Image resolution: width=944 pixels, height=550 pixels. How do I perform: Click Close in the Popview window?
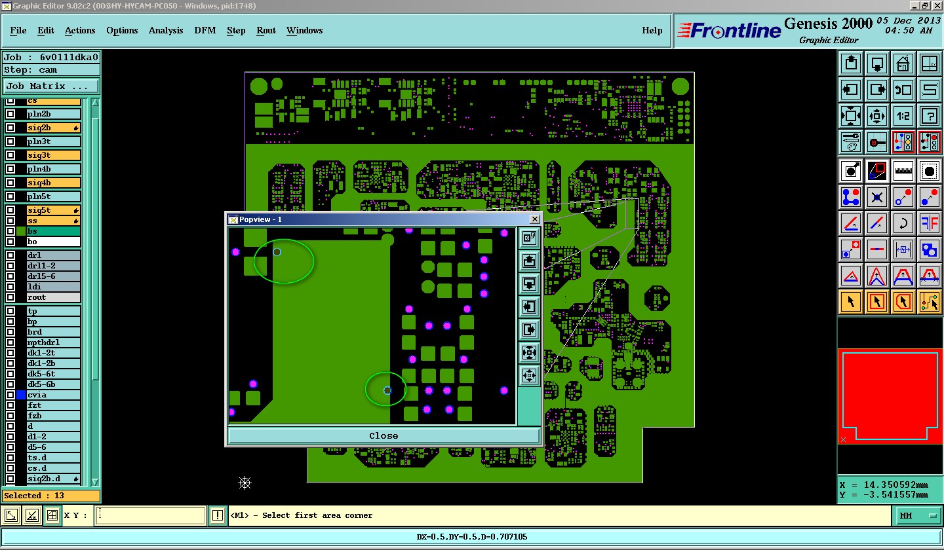(383, 435)
